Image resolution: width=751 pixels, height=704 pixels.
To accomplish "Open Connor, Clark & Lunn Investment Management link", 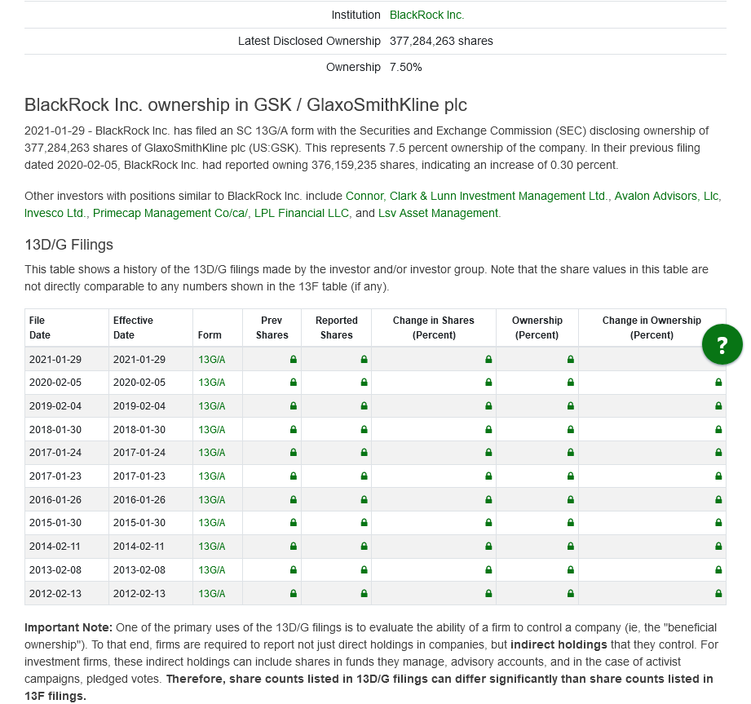I will [476, 196].
